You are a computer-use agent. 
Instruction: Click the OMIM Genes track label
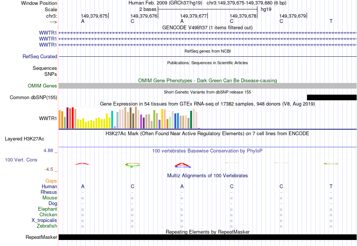point(42,86)
